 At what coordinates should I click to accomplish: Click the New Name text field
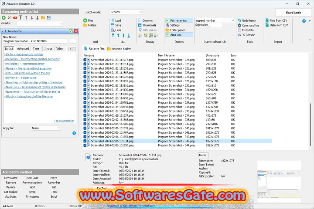(35, 41)
